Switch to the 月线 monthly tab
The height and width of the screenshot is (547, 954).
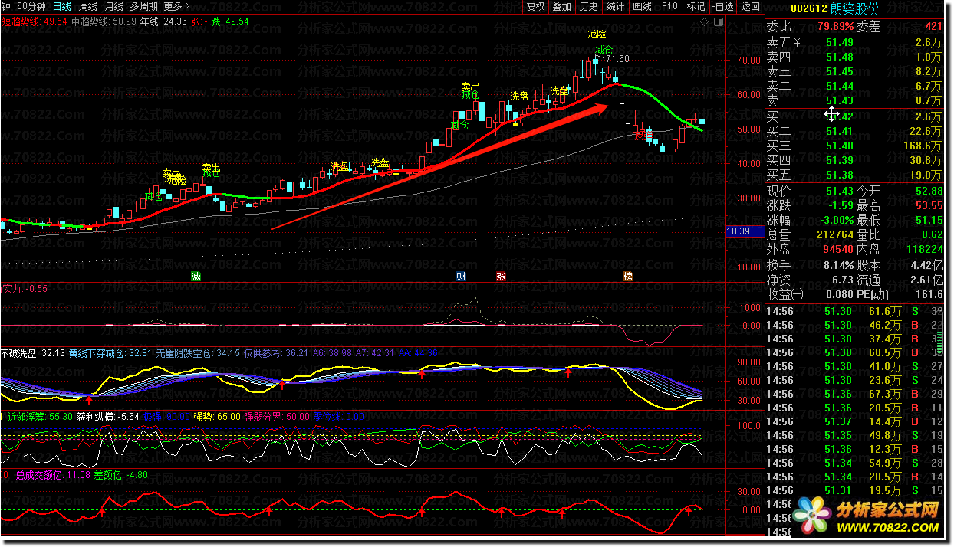click(x=113, y=6)
